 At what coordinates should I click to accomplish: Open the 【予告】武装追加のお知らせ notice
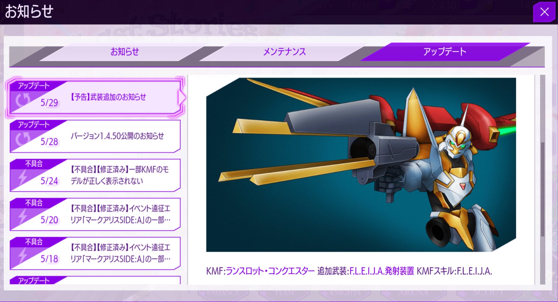pos(108,97)
